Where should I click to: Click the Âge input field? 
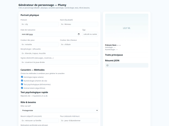(90, 34)
